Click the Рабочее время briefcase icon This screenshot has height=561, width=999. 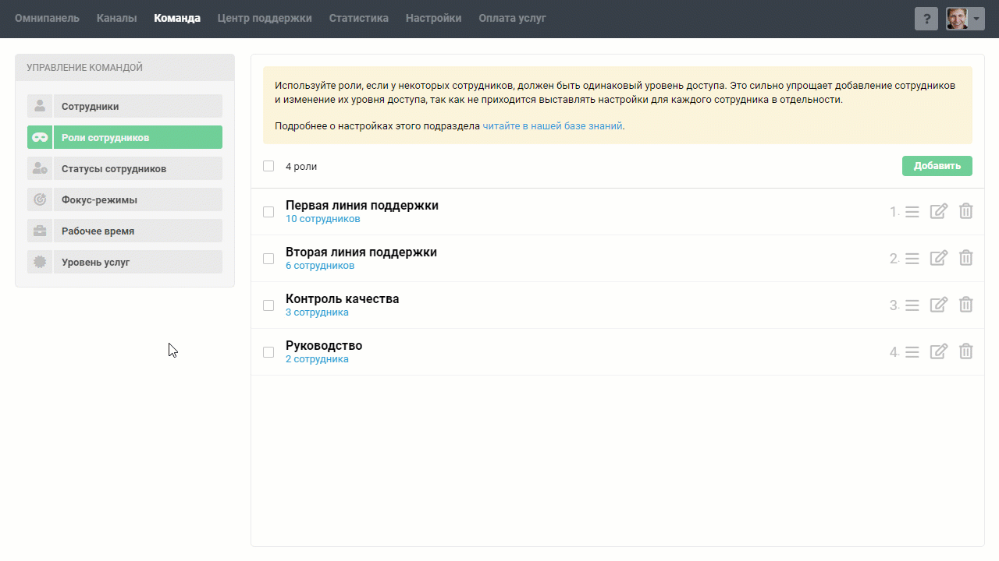tap(40, 231)
